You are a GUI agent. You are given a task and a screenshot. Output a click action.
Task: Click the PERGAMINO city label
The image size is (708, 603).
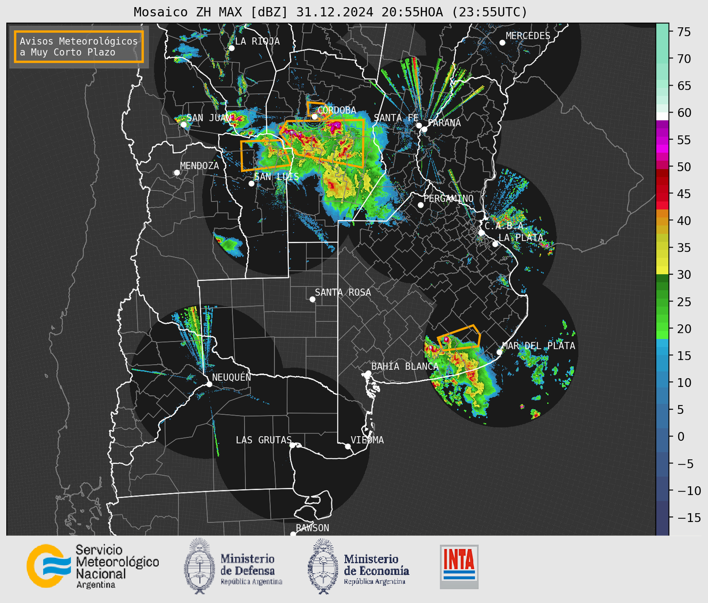[x=448, y=198]
